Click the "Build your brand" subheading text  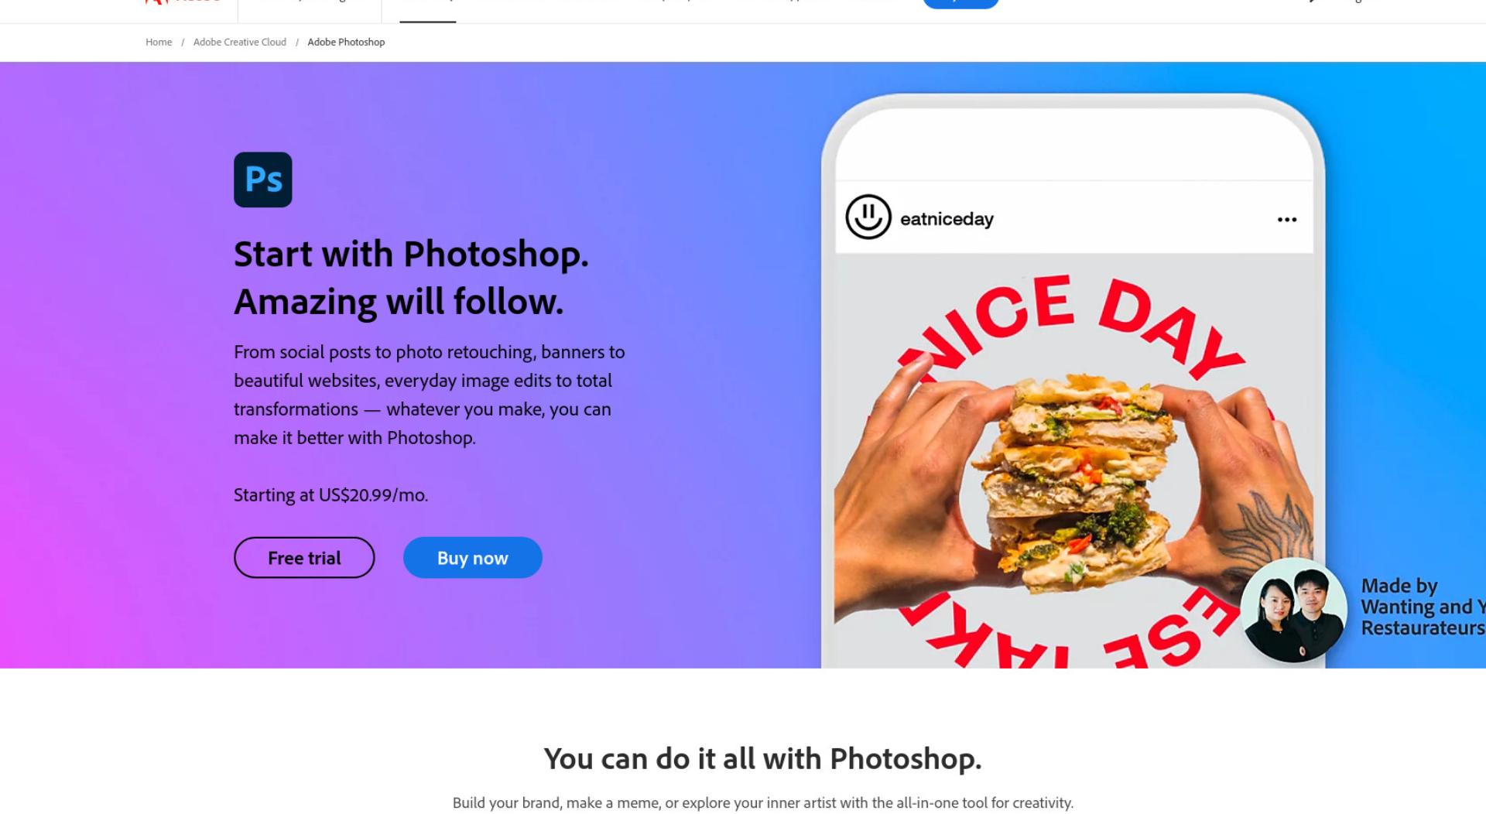click(762, 802)
